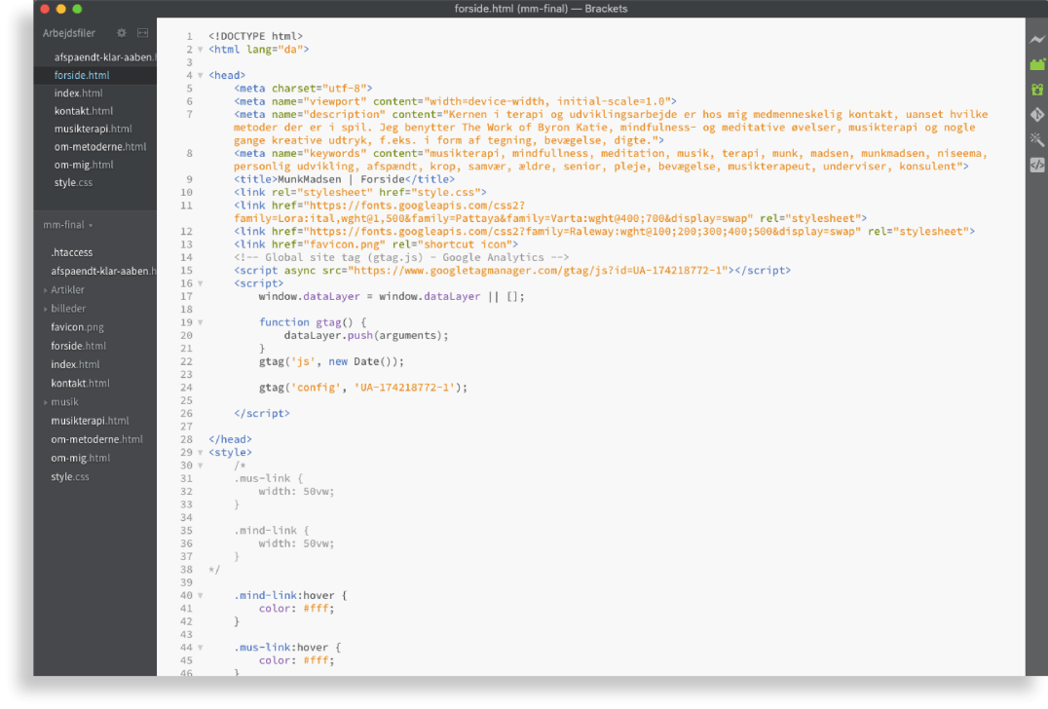This screenshot has width=1048, height=709.
Task: Open style.css under mm-final project
Action: (69, 477)
